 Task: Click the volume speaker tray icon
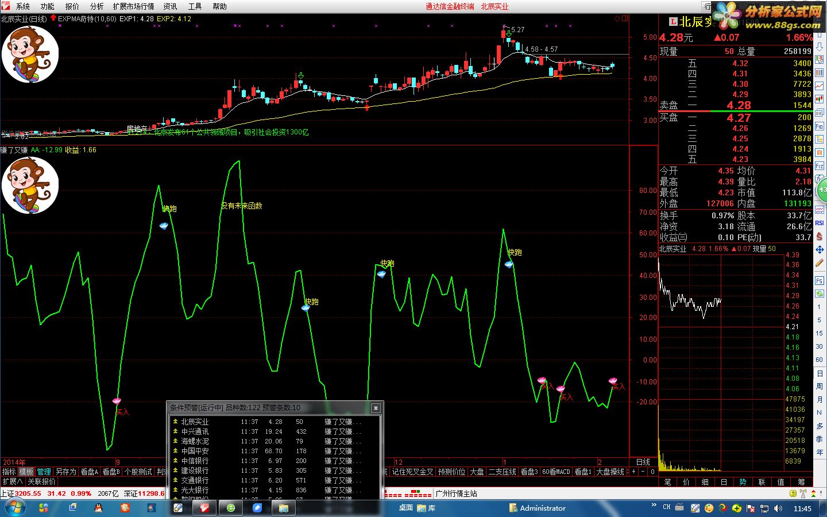pyautogui.click(x=778, y=508)
